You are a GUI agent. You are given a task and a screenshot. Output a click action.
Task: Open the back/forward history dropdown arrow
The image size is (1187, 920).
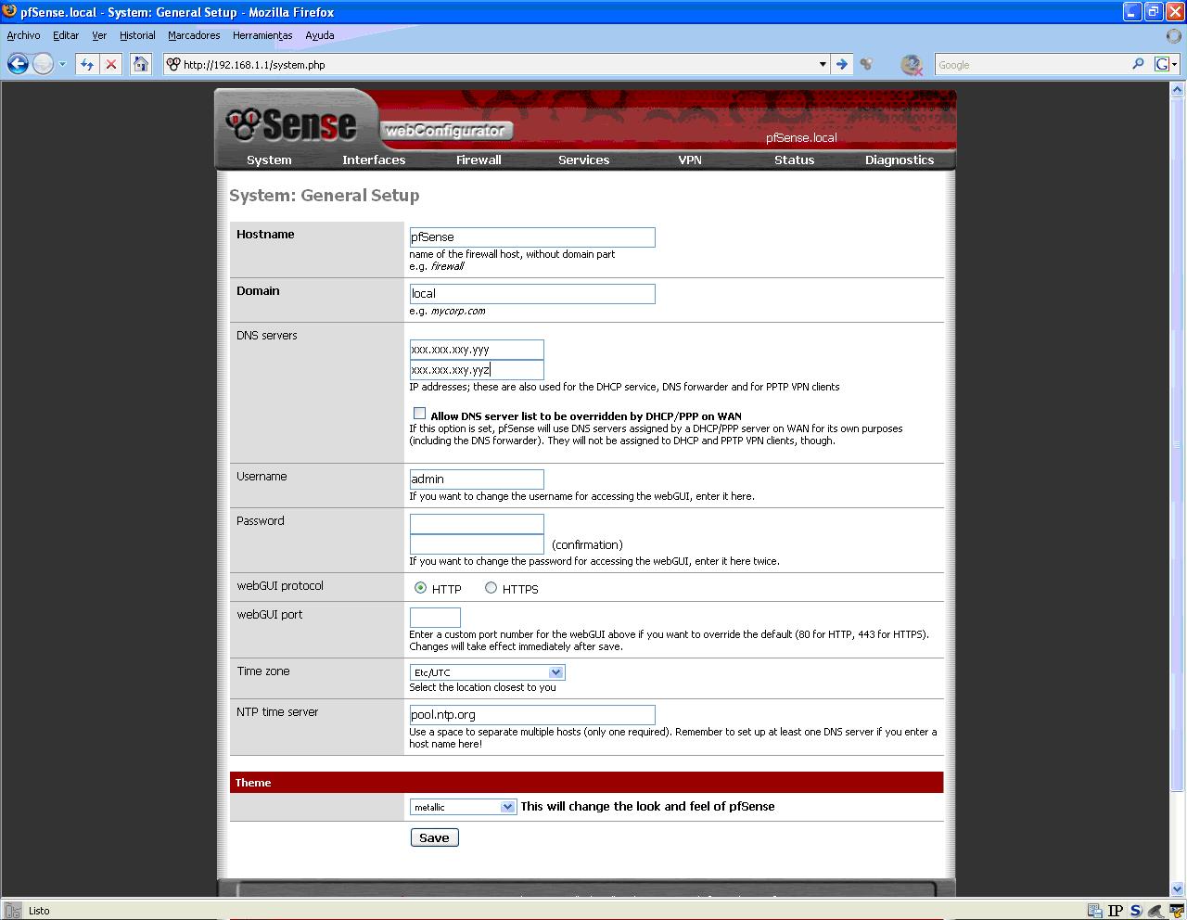(x=62, y=64)
